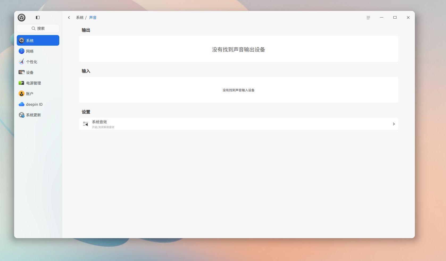Click the 开启/关闭系统音效 description text
Screen dimensions: 446x261
coord(103,127)
